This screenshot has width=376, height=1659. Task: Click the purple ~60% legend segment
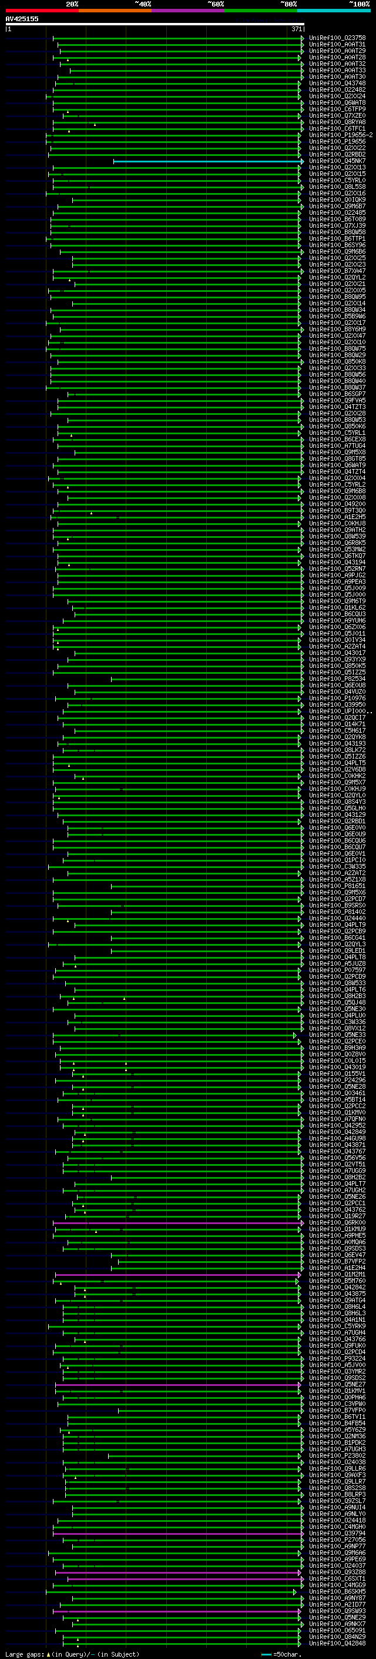[x=189, y=11]
